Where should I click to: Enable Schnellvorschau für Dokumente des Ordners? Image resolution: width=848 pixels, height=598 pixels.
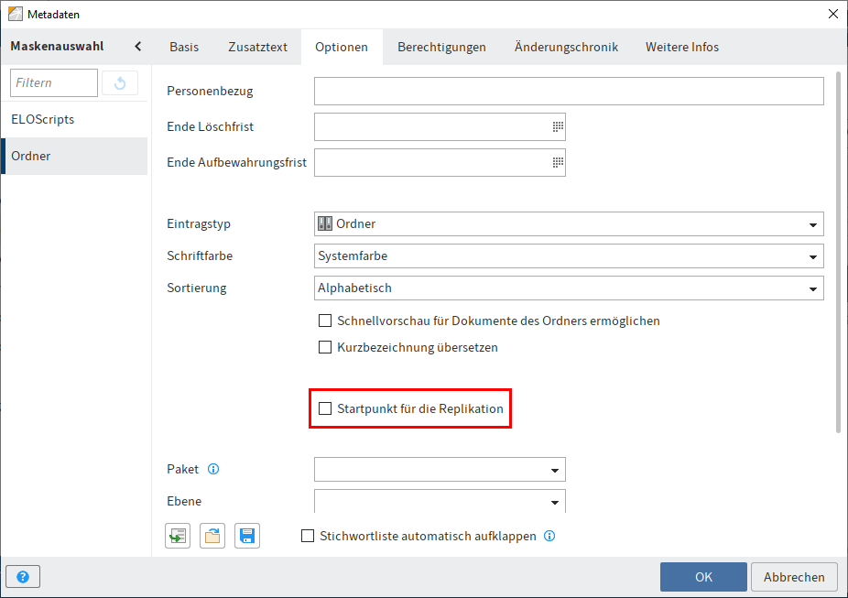325,321
